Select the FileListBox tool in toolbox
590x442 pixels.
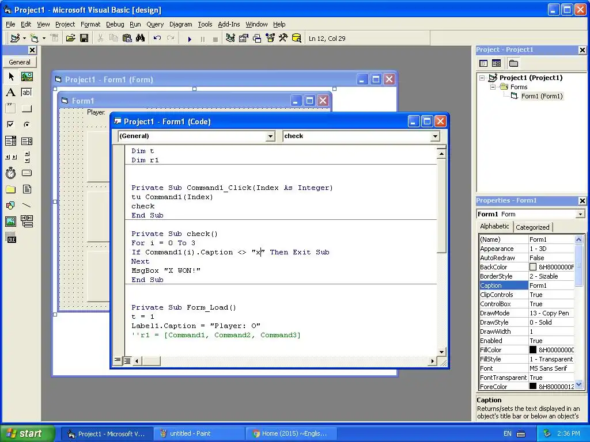pyautogui.click(x=27, y=189)
